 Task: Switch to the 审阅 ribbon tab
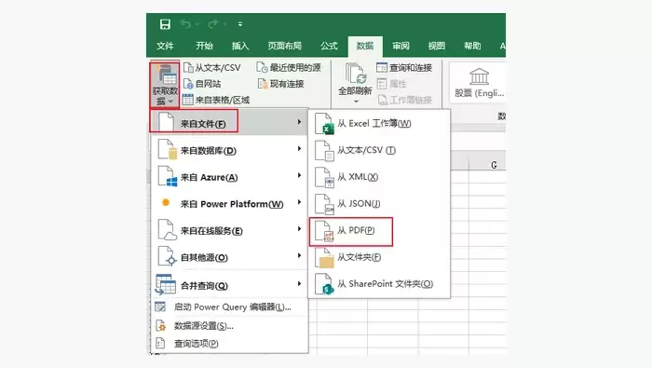click(x=401, y=46)
